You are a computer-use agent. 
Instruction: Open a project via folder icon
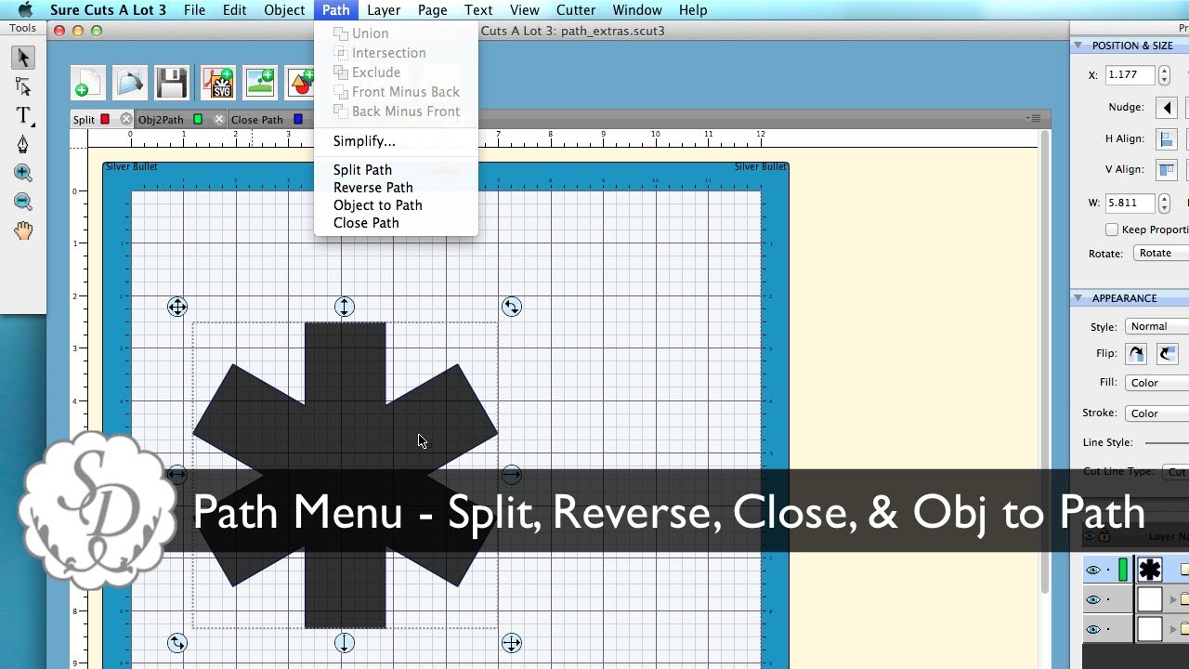(130, 83)
